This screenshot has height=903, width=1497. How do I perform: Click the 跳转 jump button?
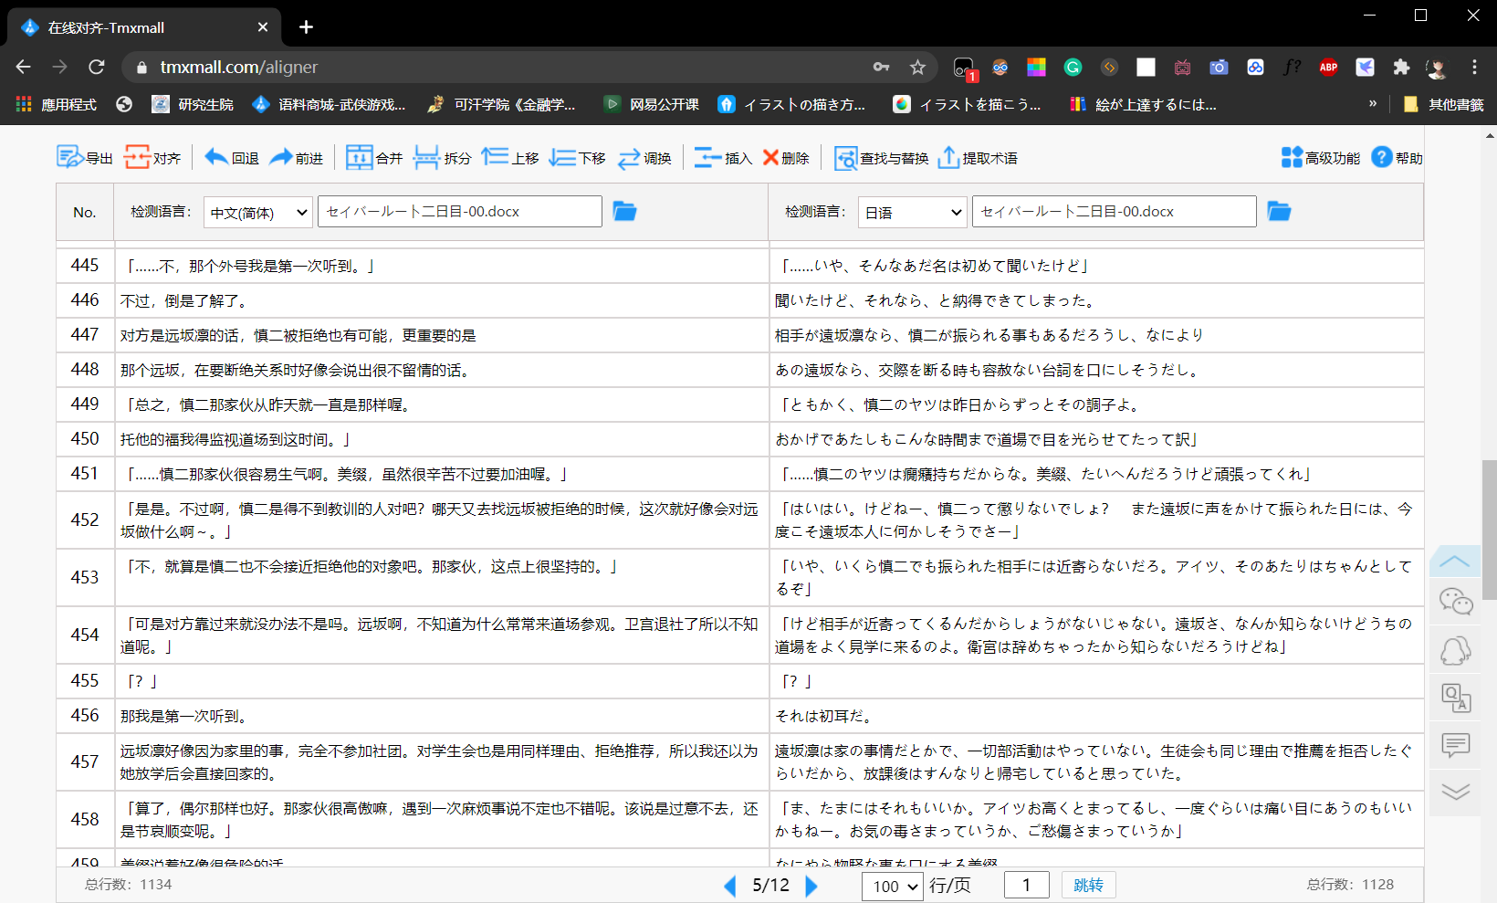pos(1088,885)
